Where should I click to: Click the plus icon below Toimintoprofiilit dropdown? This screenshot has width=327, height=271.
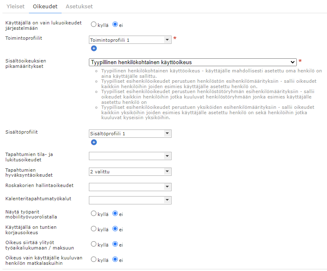pos(94,48)
